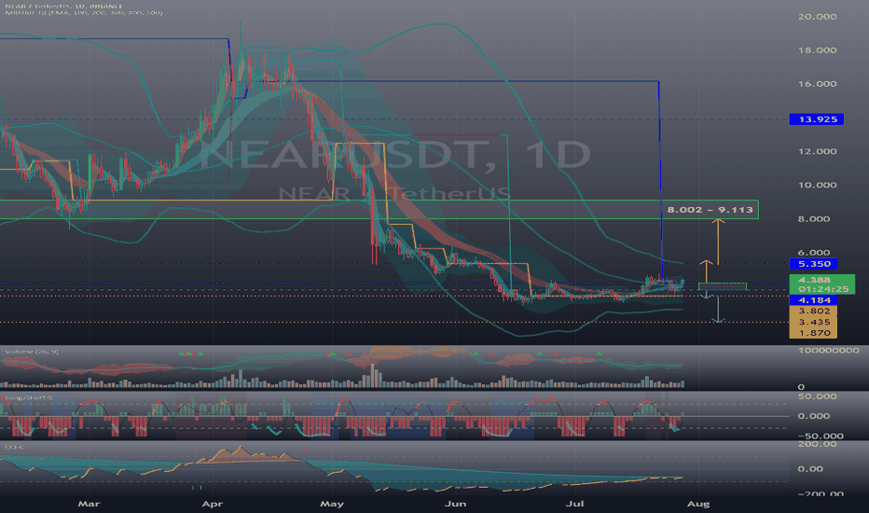Click the 50.000 Long/Short axis value
Viewport: 869px width, 513px height.
818,396
